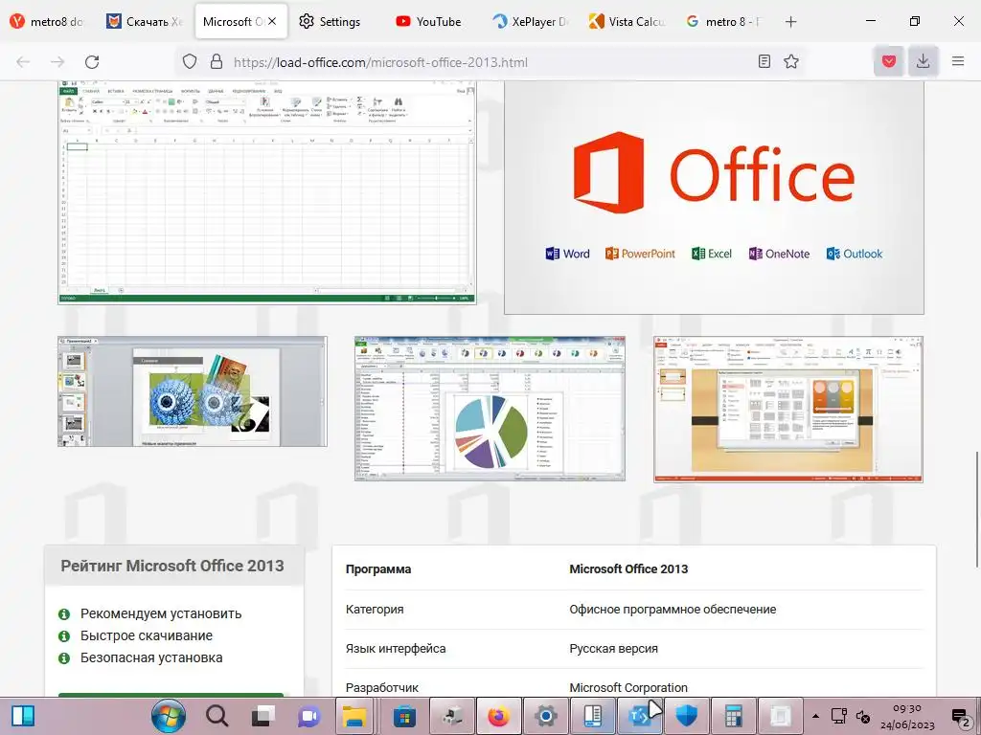Open the Windows Start orb
This screenshot has width=981, height=735.
pyautogui.click(x=169, y=716)
